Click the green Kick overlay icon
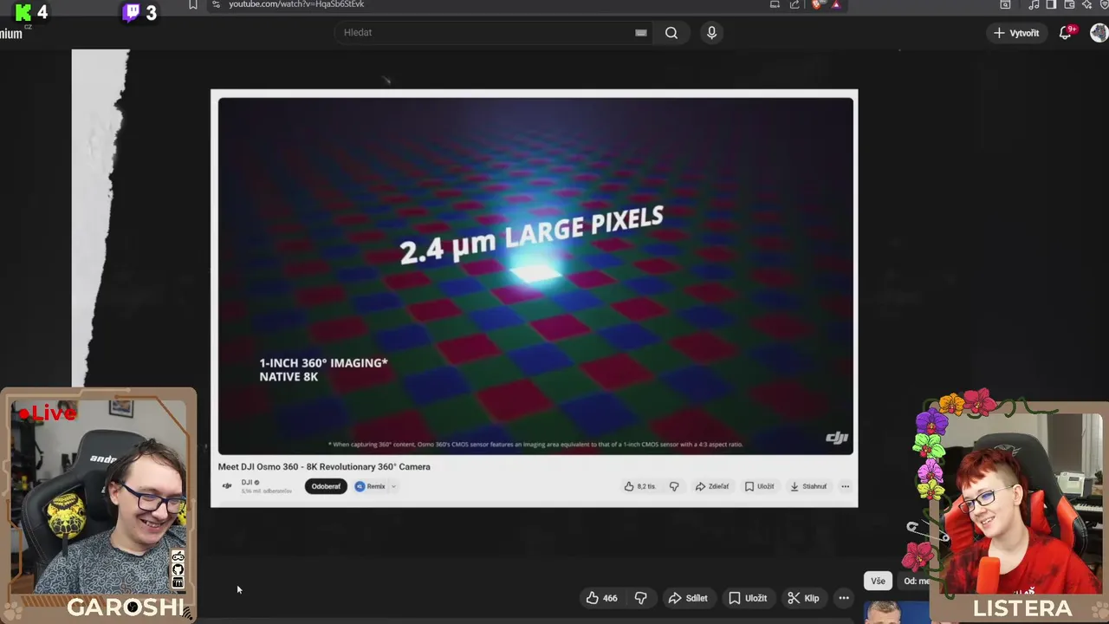 pyautogui.click(x=23, y=12)
